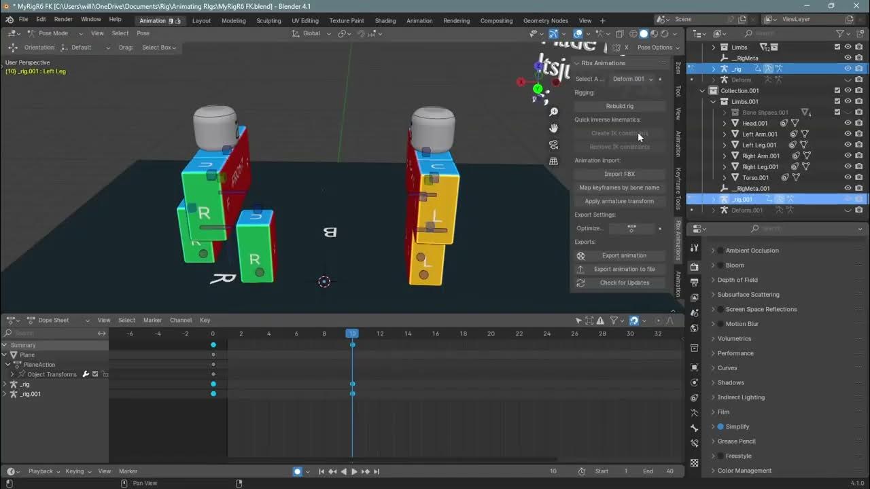Jump to the animation start frame

point(321,471)
